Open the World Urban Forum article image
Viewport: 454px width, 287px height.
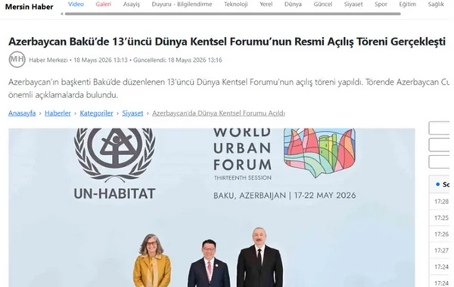pyautogui.click(x=212, y=208)
